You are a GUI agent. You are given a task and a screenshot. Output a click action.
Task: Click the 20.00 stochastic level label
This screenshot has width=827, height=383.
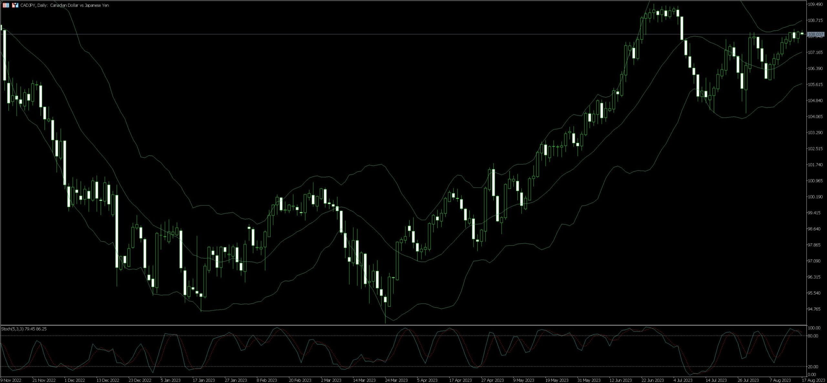[x=813, y=367]
